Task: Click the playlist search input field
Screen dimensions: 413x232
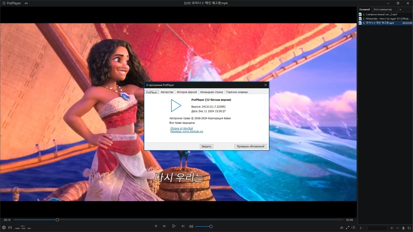Action: 376,228
